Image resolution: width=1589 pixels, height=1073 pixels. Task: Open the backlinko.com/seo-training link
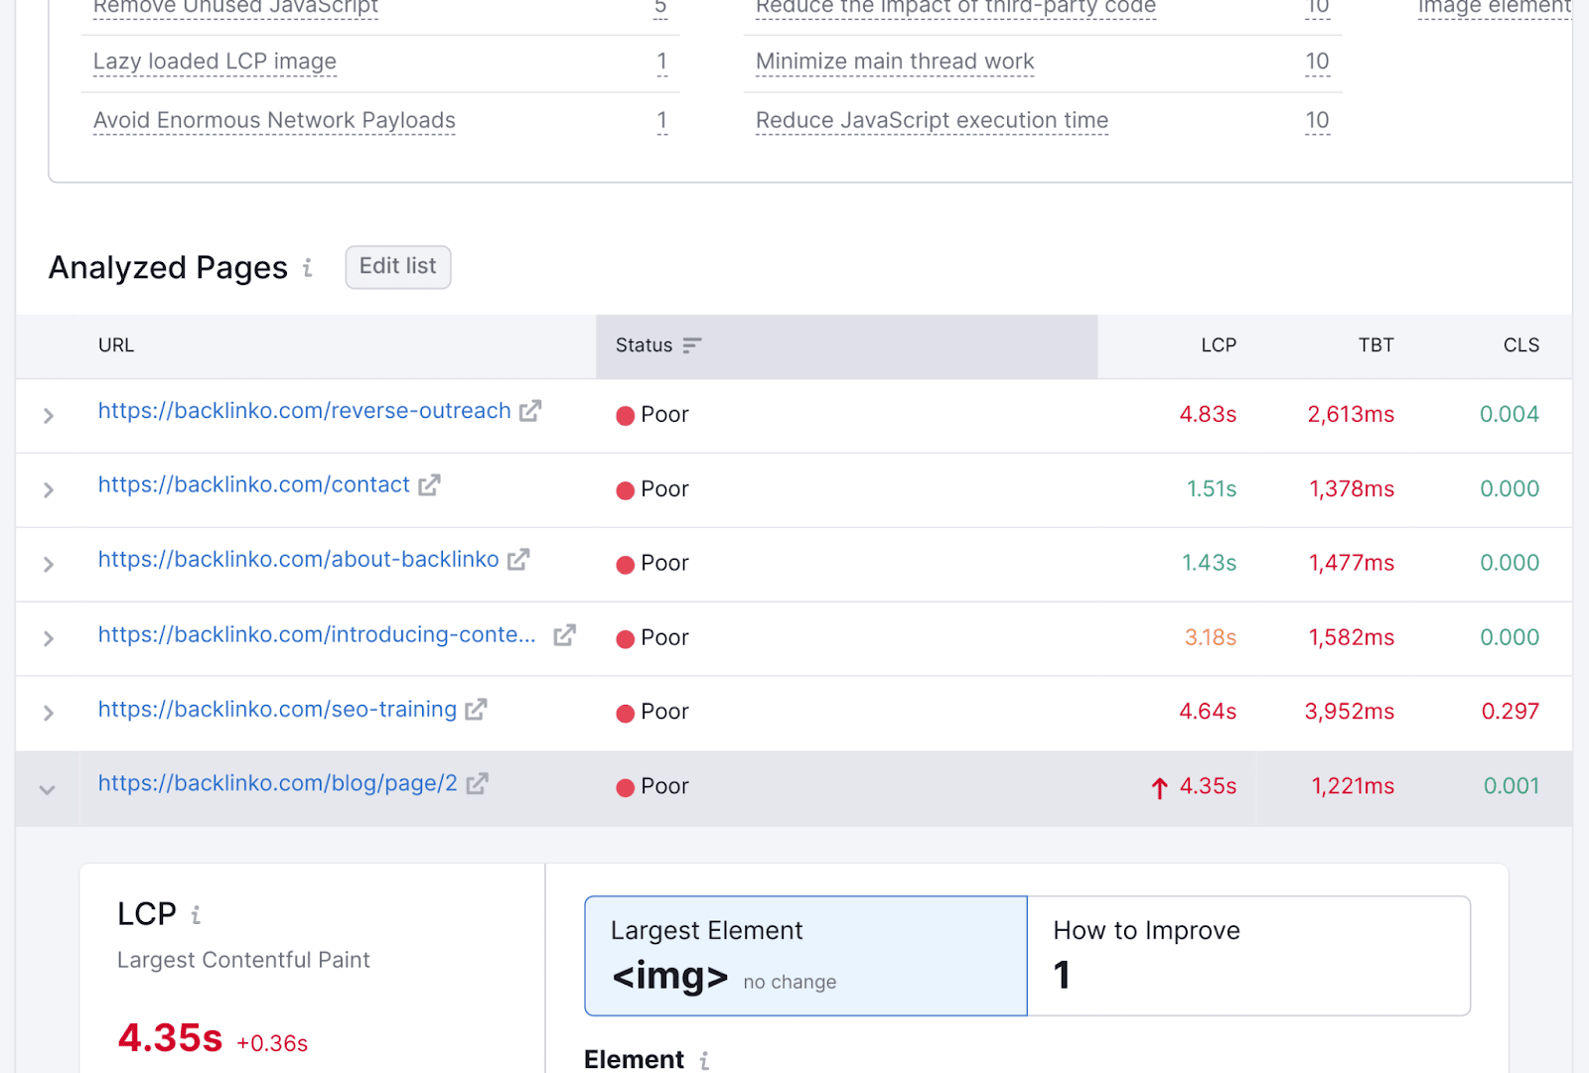(277, 709)
